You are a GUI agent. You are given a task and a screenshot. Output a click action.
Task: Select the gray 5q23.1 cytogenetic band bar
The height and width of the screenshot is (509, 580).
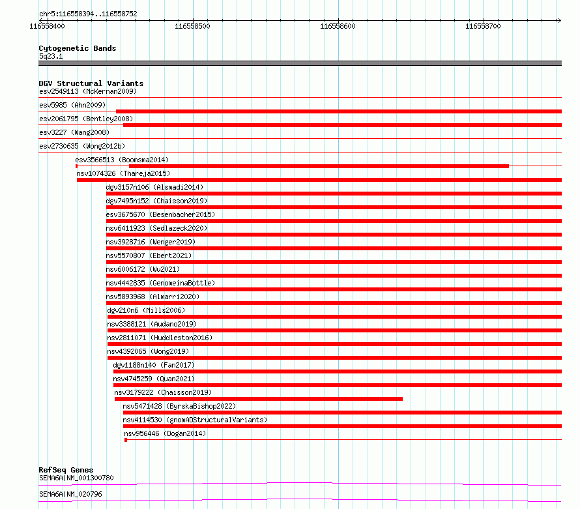click(x=300, y=63)
